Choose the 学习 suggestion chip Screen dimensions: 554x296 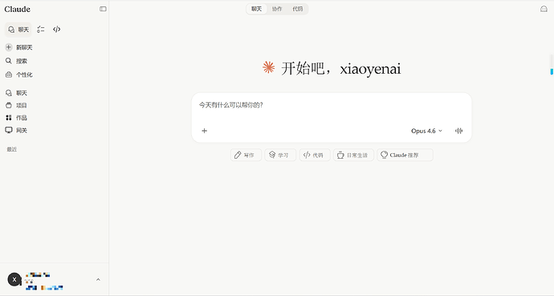(280, 155)
